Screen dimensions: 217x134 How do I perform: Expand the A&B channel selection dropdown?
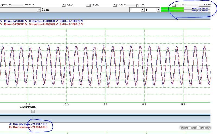point(88,5)
